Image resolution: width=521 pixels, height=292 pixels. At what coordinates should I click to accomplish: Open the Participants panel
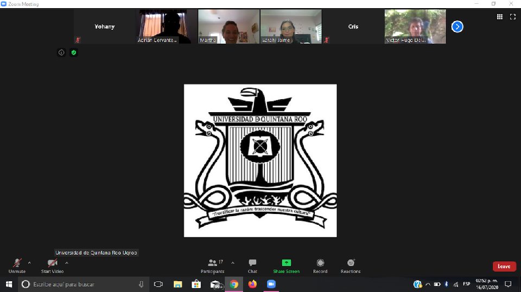point(213,266)
